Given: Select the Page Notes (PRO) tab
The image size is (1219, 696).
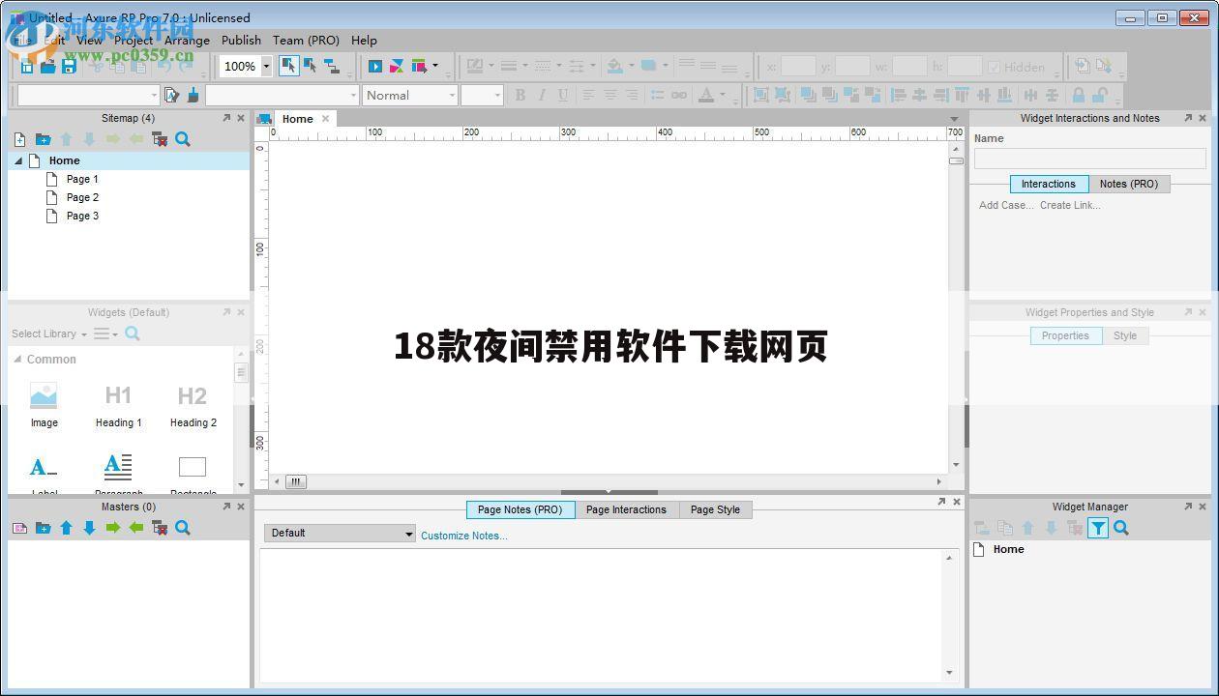Looking at the screenshot, I should click(x=520, y=509).
